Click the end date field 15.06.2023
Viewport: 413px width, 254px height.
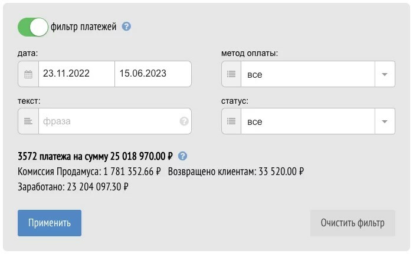coord(152,74)
